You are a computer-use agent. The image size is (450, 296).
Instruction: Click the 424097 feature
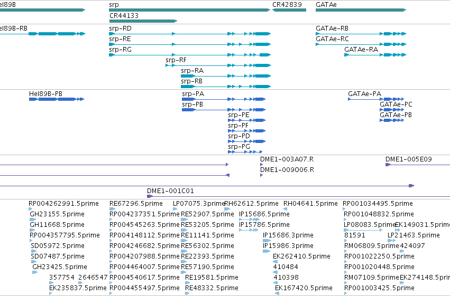point(402,251)
